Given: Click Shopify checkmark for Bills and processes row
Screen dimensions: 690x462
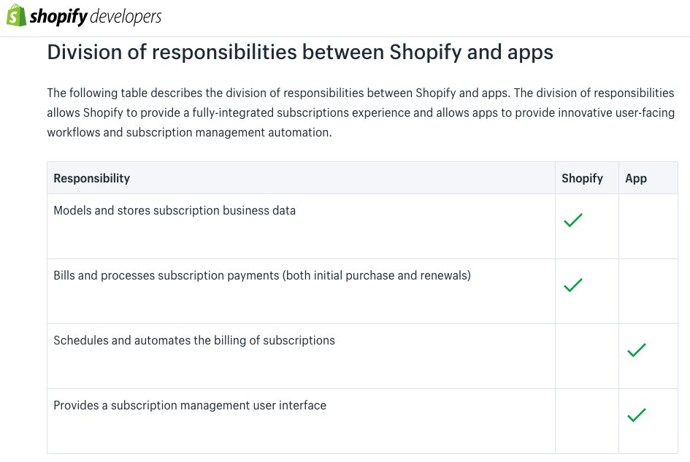Looking at the screenshot, I should 573,285.
